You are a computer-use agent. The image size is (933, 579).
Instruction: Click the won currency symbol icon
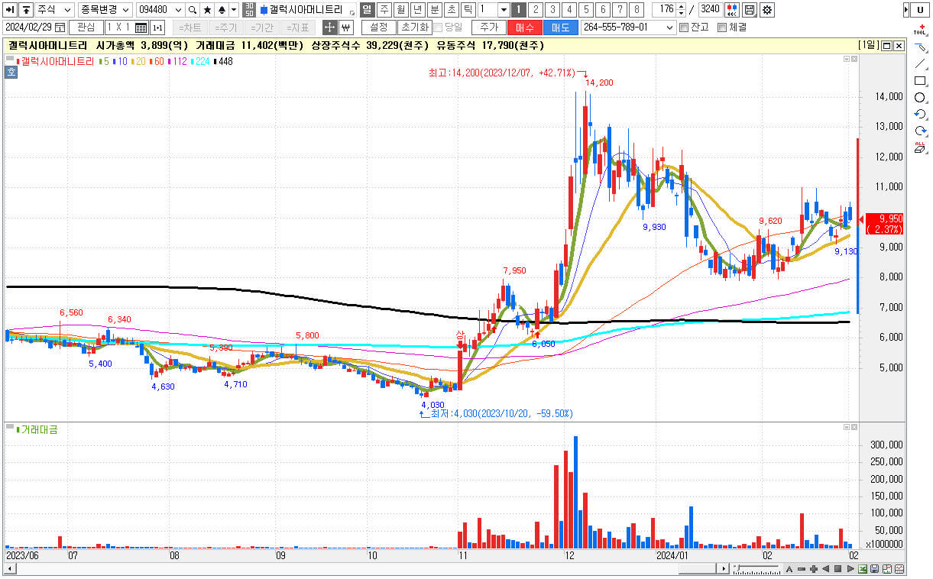[x=345, y=27]
